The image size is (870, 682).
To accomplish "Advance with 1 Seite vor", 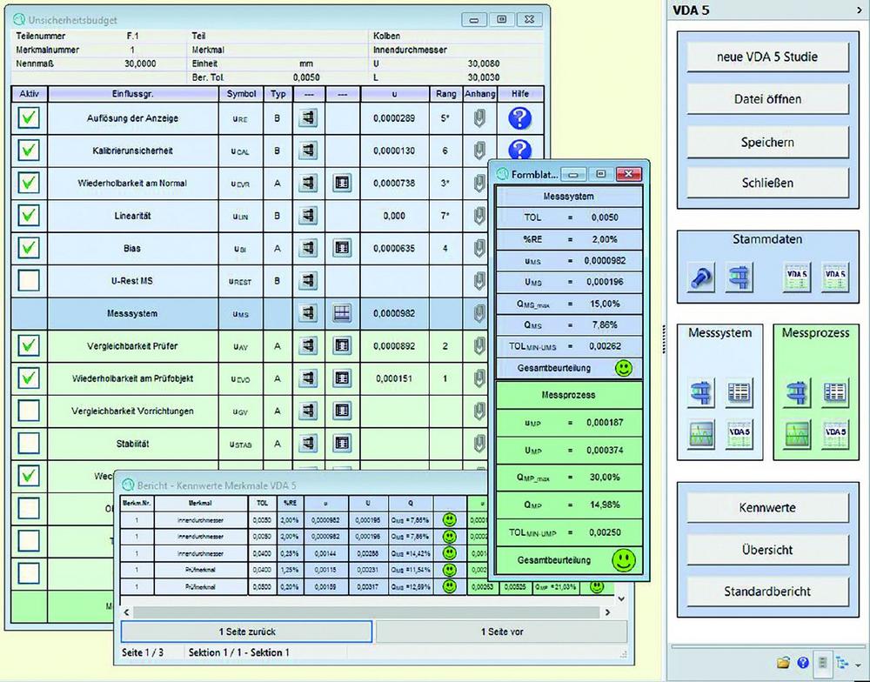I will [x=502, y=632].
